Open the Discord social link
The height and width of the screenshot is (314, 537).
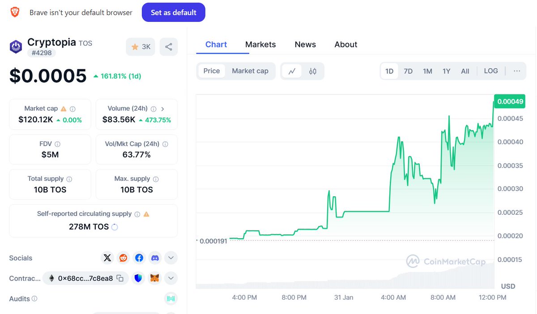[x=155, y=258]
